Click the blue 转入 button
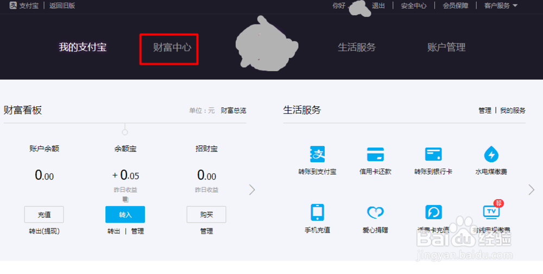Image resolution: width=543 pixels, height=274 pixels. [125, 214]
